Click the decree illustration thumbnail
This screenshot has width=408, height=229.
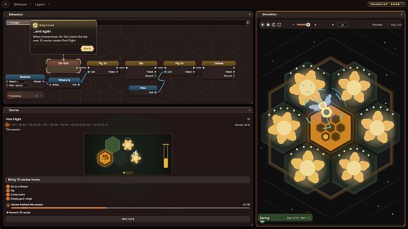128,154
